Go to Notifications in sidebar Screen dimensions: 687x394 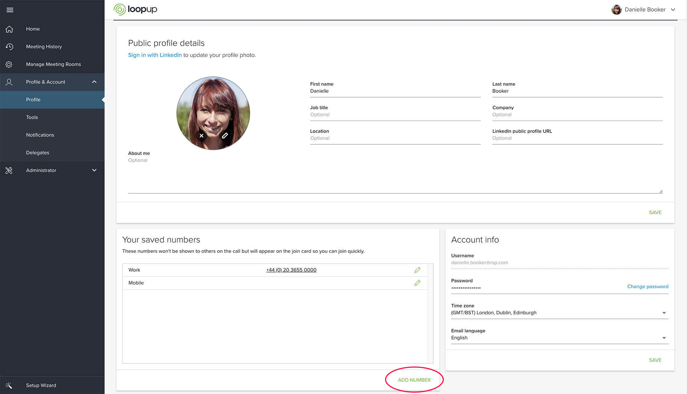click(x=40, y=135)
